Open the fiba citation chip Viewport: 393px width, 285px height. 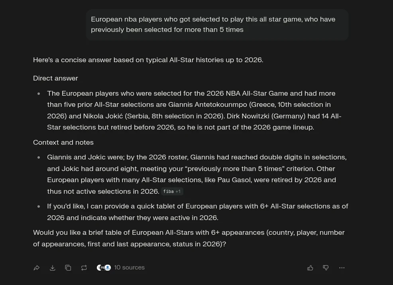coord(172,192)
